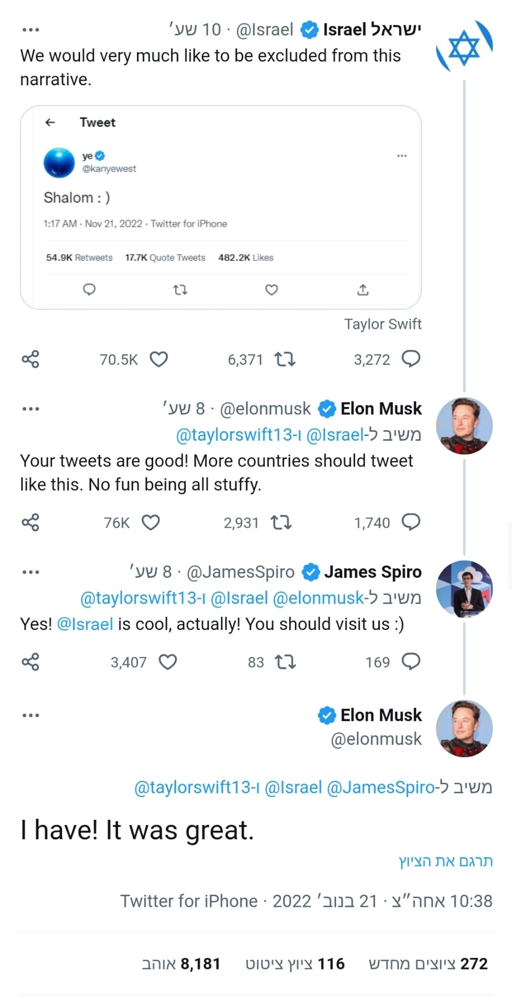Open more options on Elon Musk's main tweet
This screenshot has width=512, height=998.
pos(31,715)
